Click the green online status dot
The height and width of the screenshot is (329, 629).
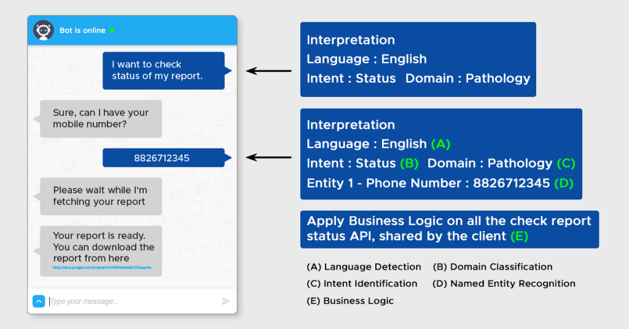112,31
